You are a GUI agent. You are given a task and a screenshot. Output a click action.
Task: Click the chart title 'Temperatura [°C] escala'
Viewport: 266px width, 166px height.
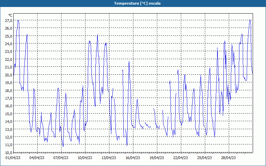pos(137,3)
